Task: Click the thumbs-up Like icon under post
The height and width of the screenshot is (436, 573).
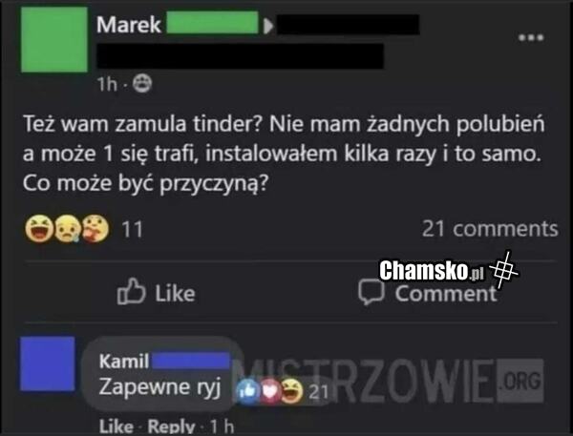Action: [x=131, y=291]
